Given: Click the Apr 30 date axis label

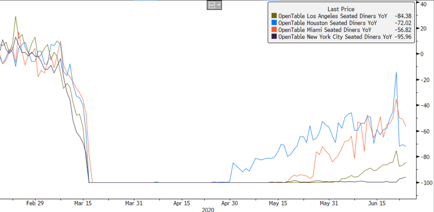Looking at the screenshot, I should point(230,203).
